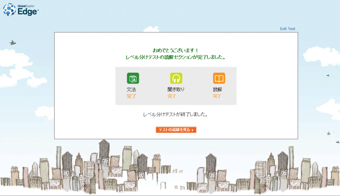Screen dimensions: 340x196
Task: Click the 読解セクションが完了しました line
Action: tap(176, 57)
